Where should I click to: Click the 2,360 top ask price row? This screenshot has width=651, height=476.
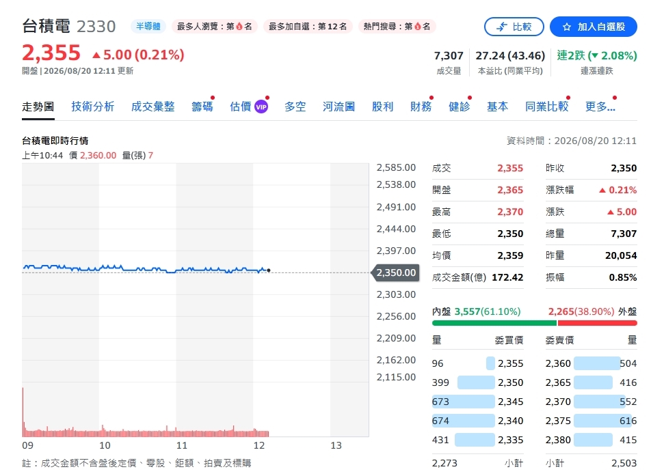[x=592, y=363]
